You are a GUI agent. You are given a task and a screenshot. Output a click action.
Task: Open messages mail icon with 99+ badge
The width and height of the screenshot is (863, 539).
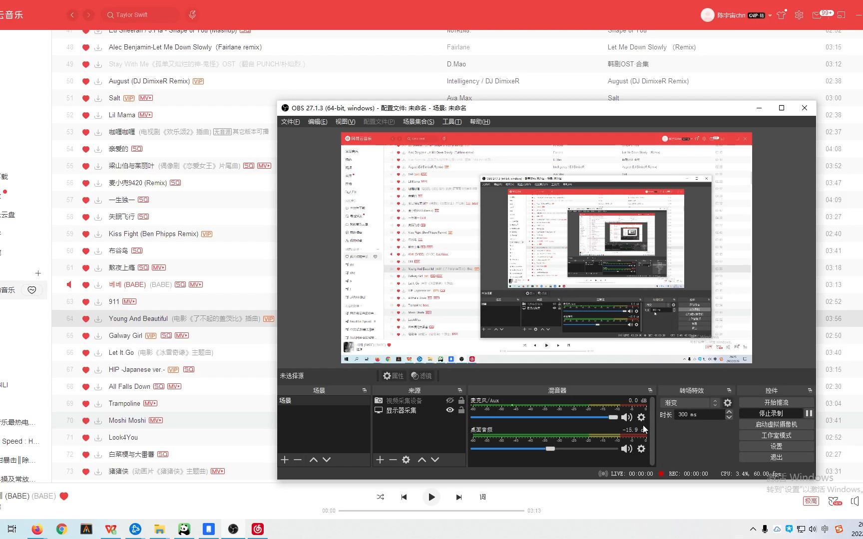point(817,15)
